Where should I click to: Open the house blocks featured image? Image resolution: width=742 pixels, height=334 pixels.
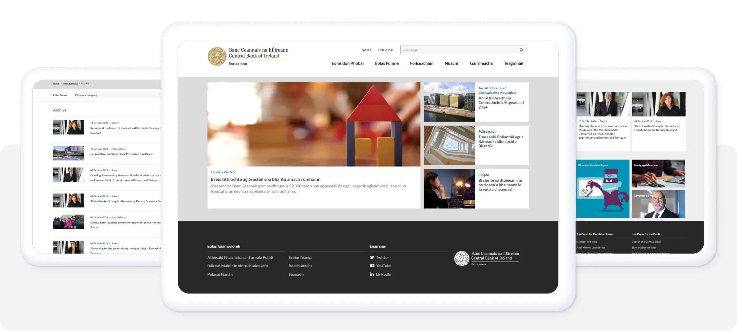[x=314, y=124]
